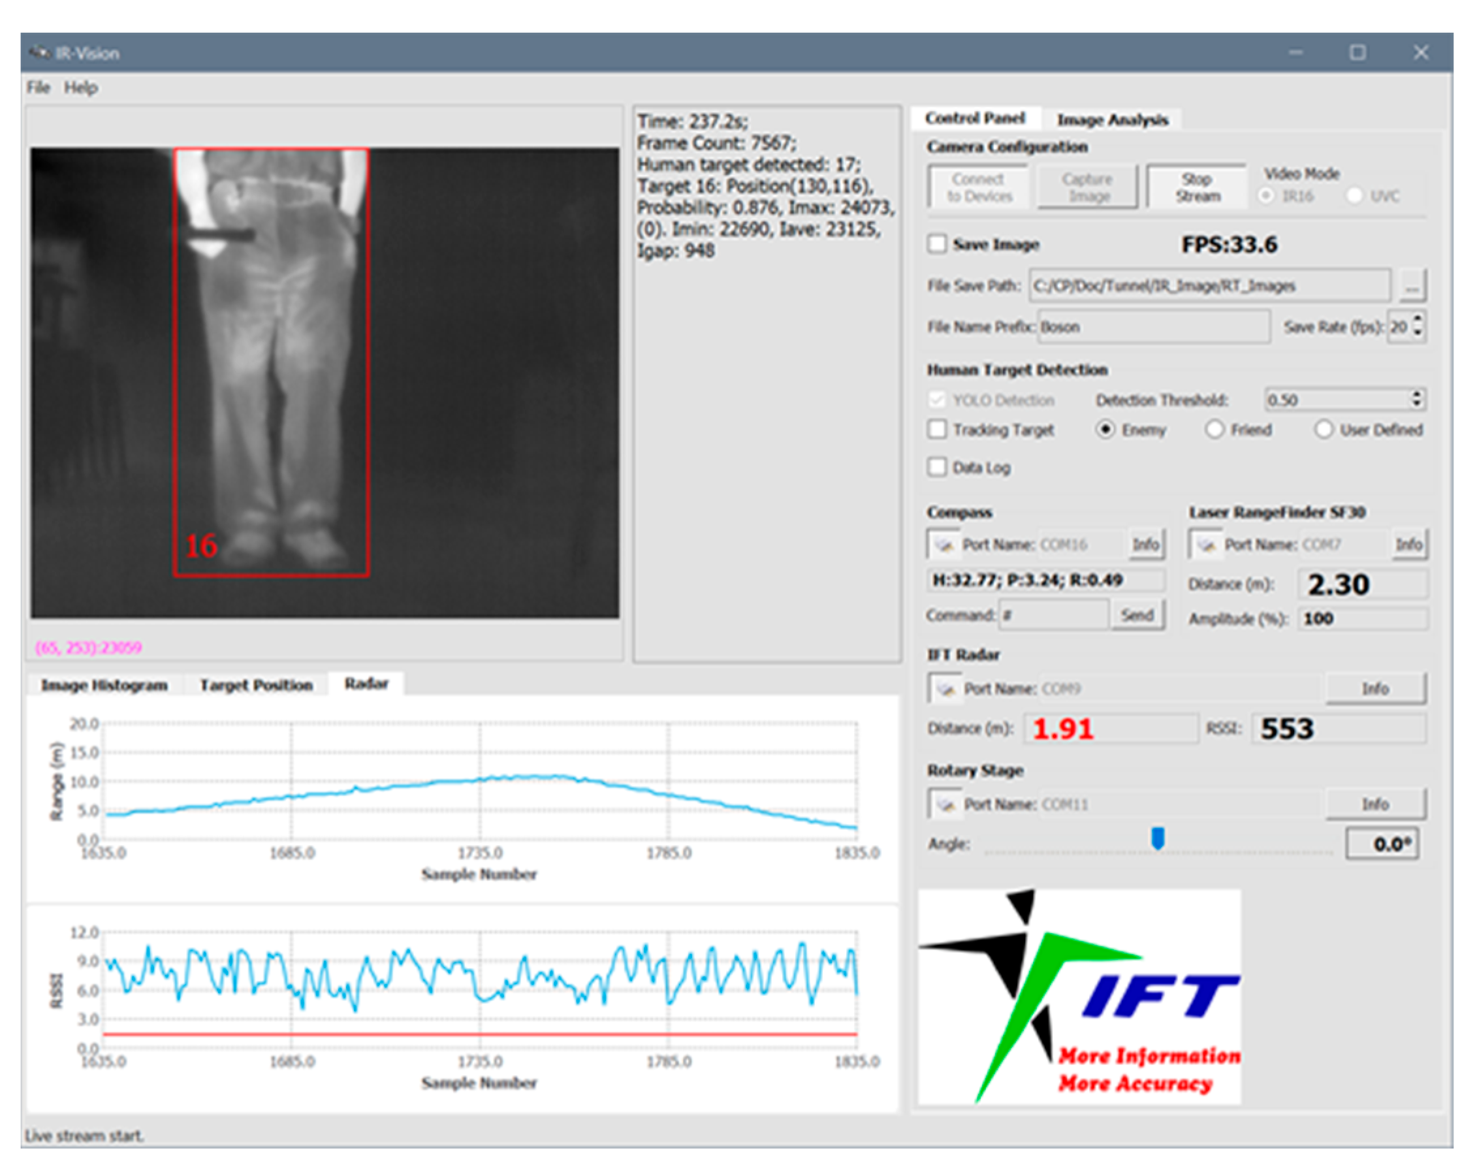This screenshot has width=1475, height=1176.
Task: Switch to the Image Histogram tab
Action: (104, 685)
